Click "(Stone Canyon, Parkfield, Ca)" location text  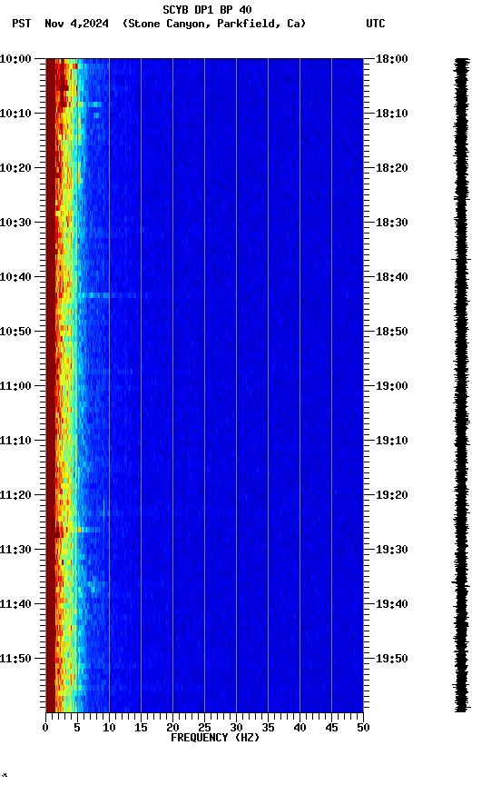coord(214,24)
